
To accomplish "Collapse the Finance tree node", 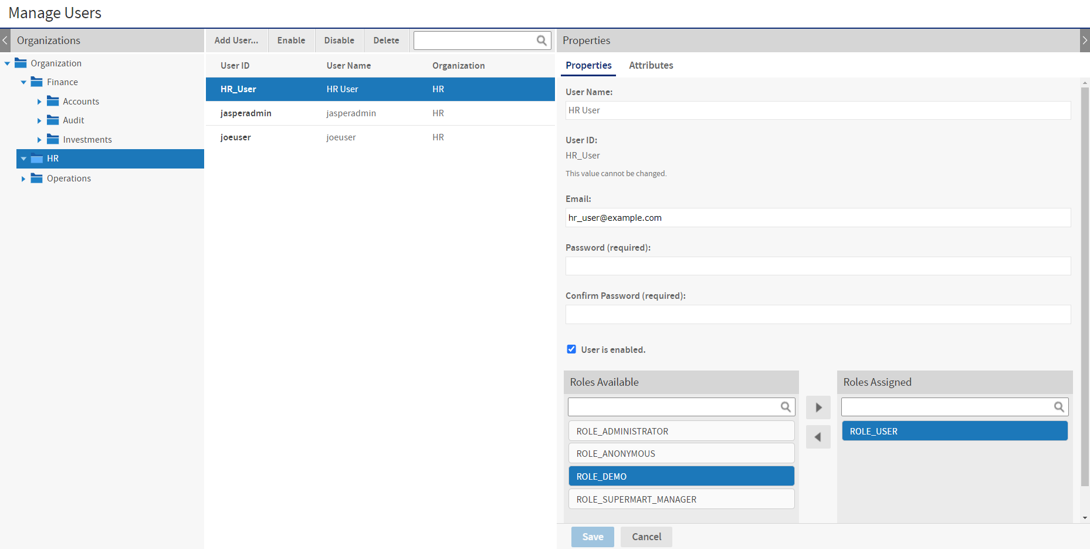I will (23, 82).
